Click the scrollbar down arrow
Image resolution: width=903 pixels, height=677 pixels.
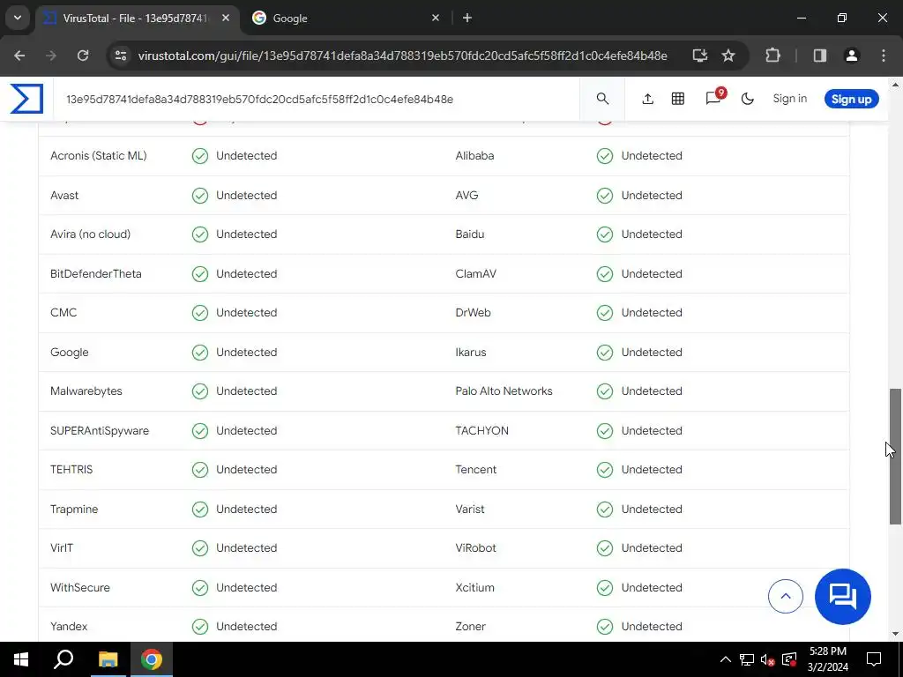(896, 634)
